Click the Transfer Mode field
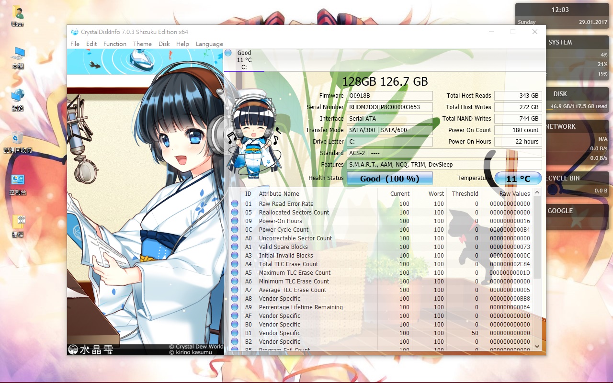The height and width of the screenshot is (383, 613). click(x=389, y=130)
